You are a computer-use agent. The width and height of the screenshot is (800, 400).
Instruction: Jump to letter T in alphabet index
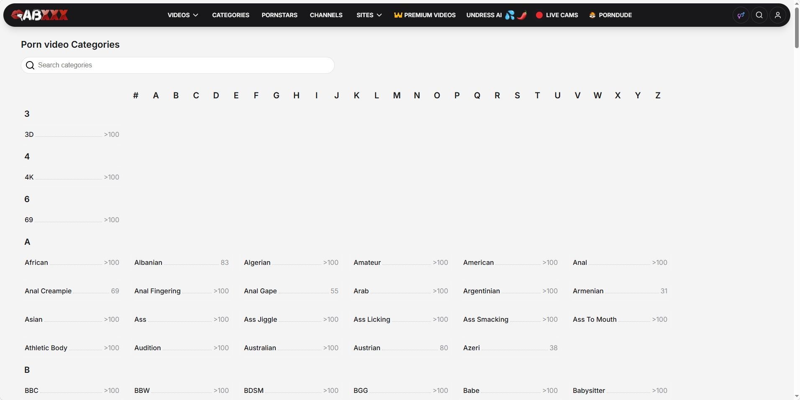point(537,95)
